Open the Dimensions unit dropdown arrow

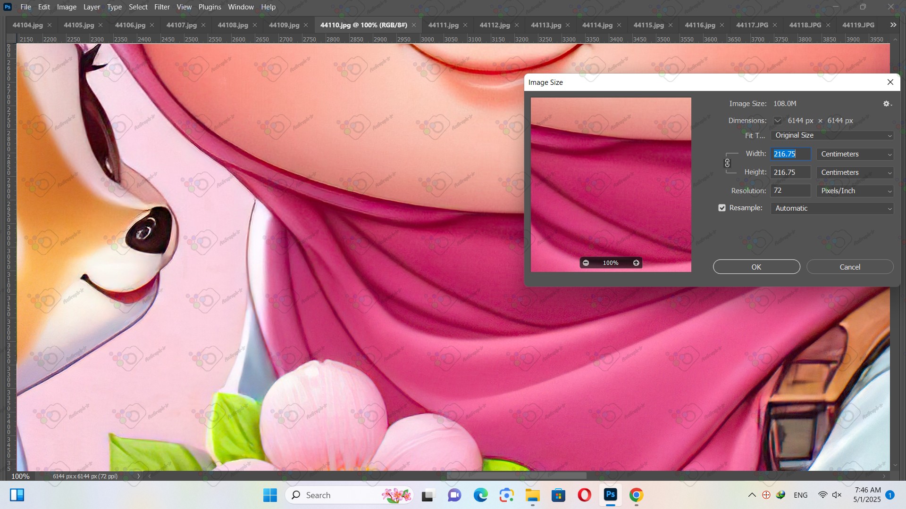pyautogui.click(x=777, y=121)
